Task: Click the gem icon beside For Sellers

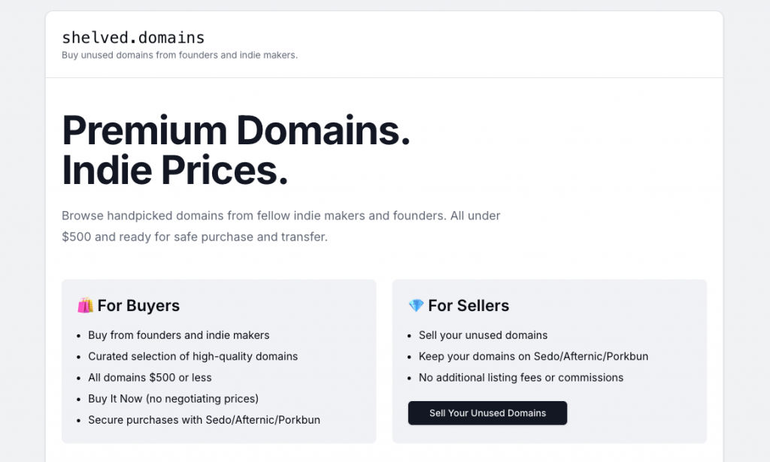Action: click(x=416, y=306)
